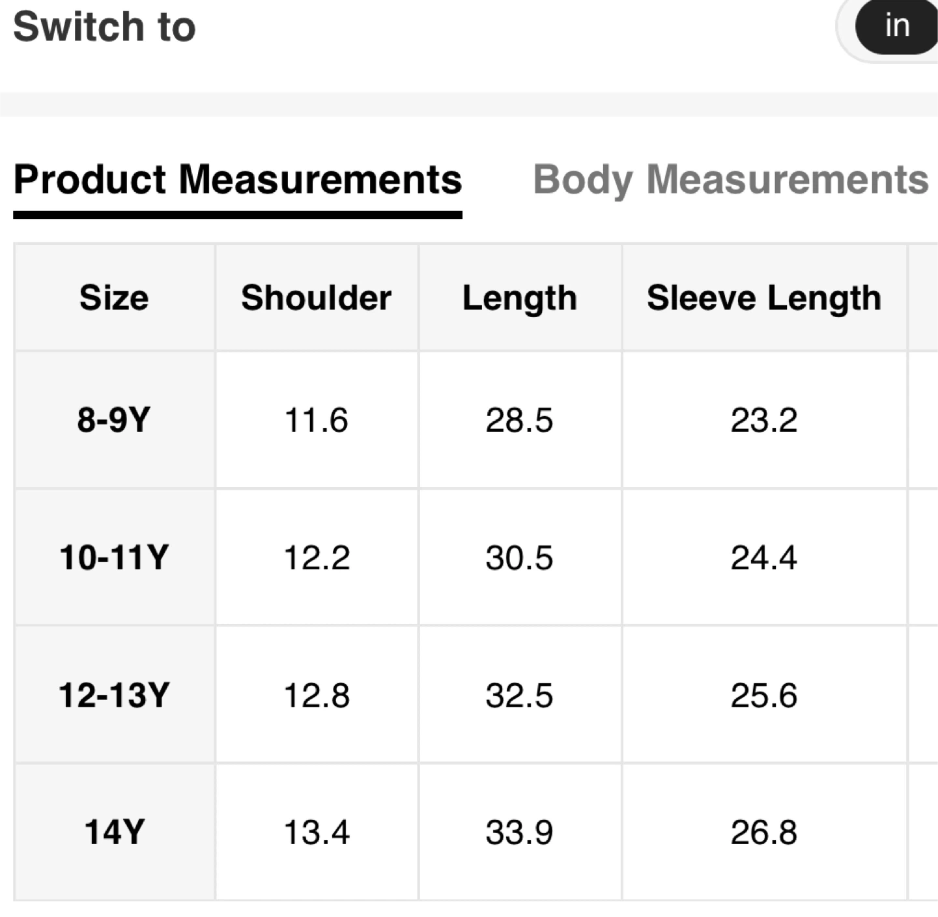This screenshot has width=938, height=917.
Task: Click the 33.9 length value cell
Action: (520, 832)
